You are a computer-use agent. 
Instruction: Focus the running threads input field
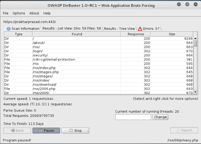pyautogui.click(x=133, y=117)
